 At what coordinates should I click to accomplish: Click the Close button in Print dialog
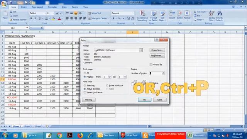click(160, 100)
